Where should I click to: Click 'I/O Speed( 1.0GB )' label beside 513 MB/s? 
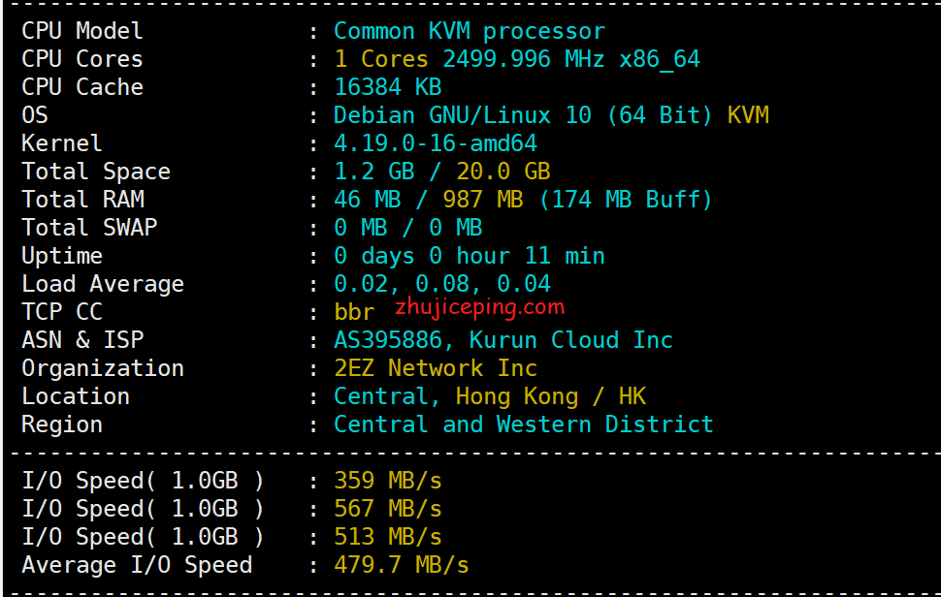143,537
